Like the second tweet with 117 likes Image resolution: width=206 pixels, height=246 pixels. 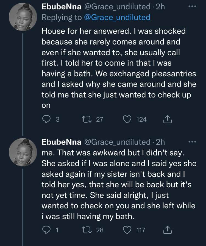coord(127,230)
